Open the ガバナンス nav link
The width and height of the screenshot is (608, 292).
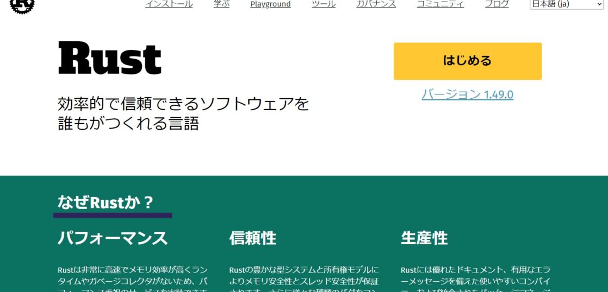click(376, 4)
